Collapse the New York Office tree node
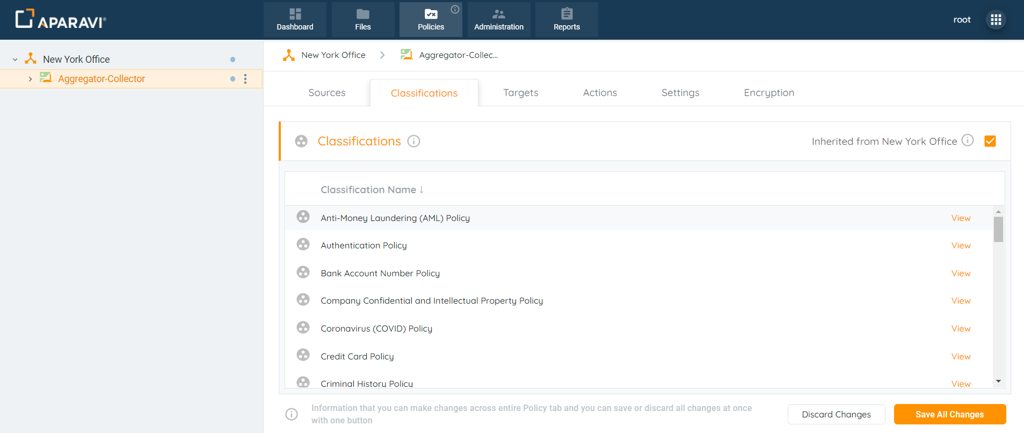 15,60
